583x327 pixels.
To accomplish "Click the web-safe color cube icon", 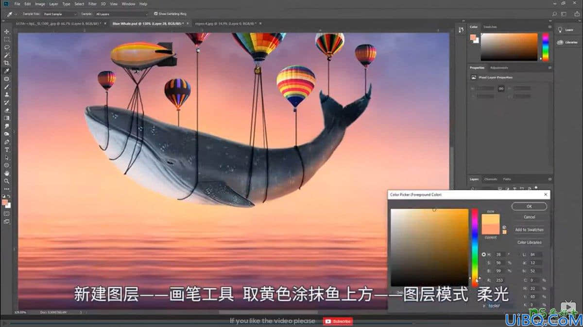I will [x=504, y=227].
